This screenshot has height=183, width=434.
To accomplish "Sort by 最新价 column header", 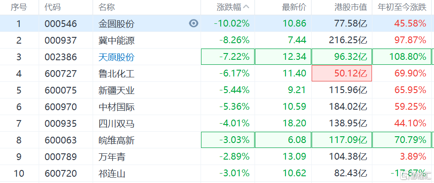I will (294, 7).
